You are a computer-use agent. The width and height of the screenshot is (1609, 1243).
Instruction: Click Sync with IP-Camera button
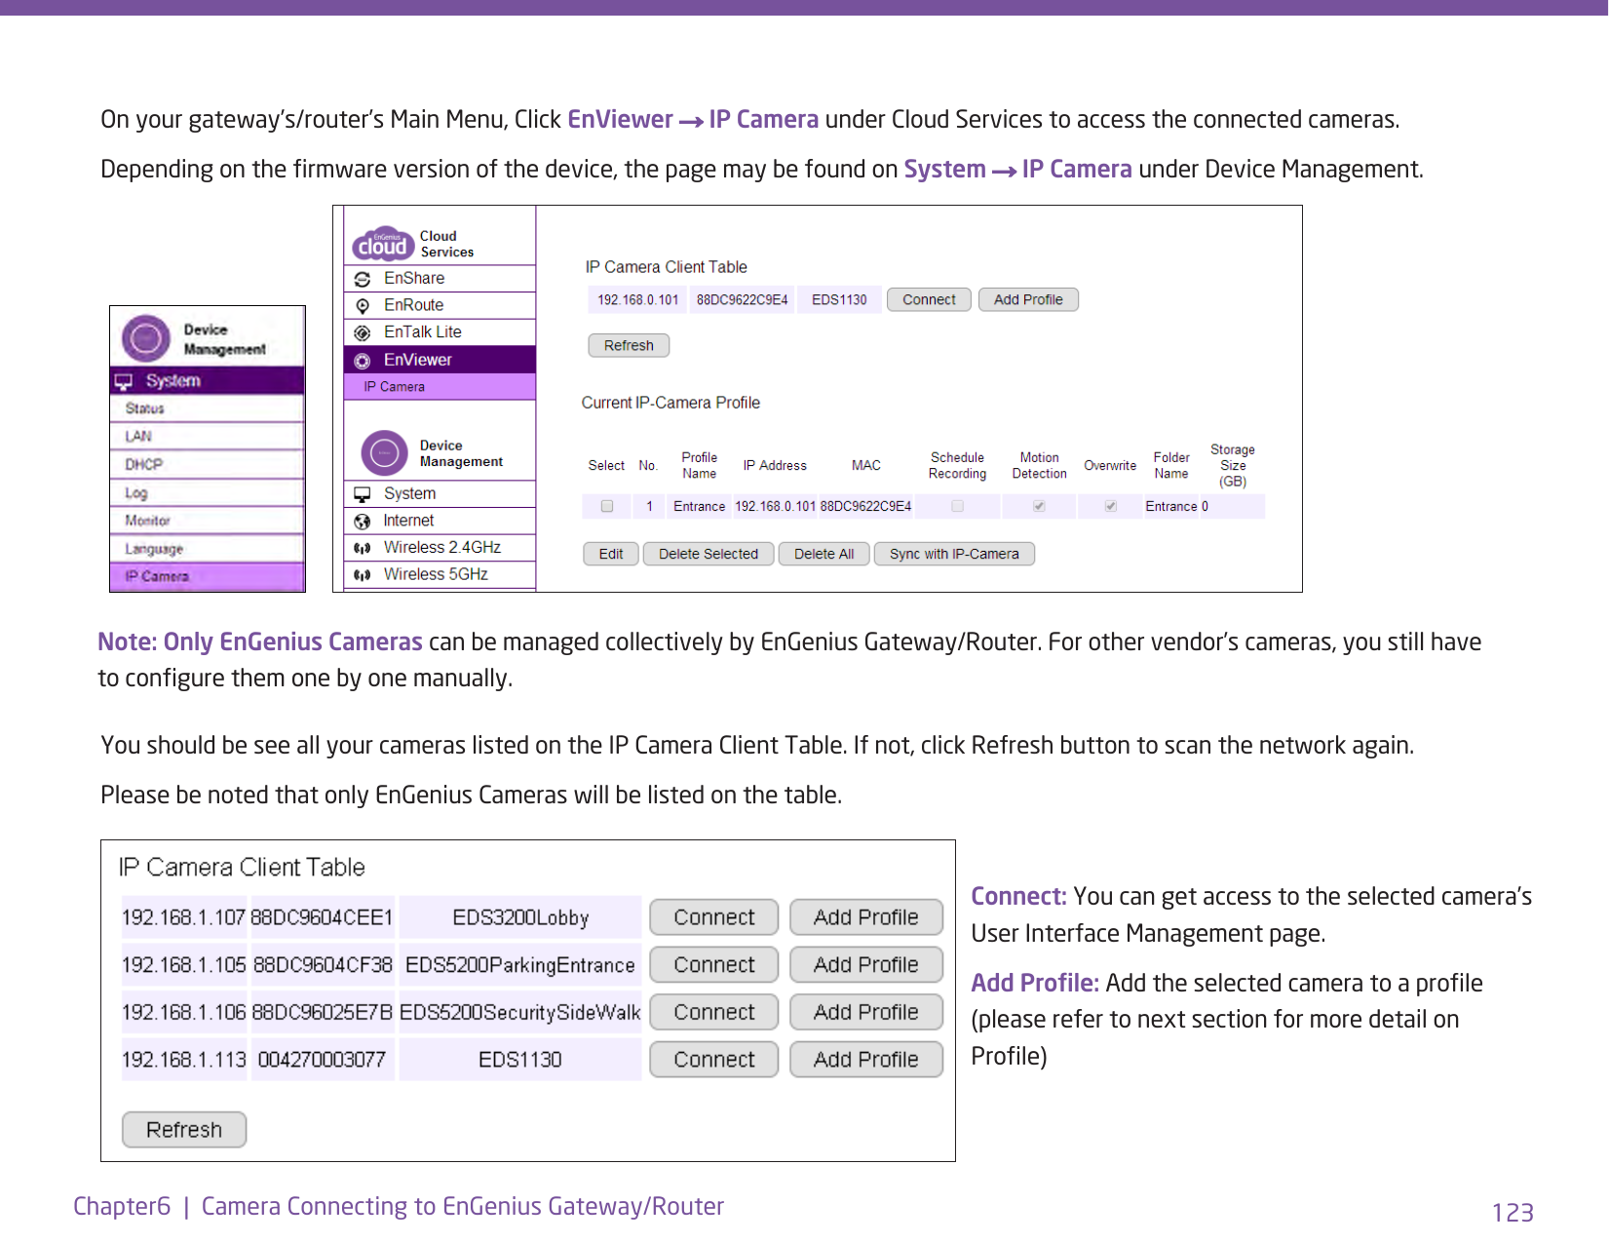pyautogui.click(x=954, y=555)
